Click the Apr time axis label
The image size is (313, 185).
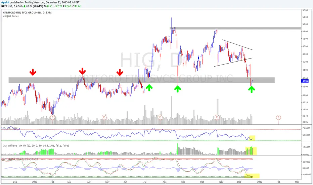pos(89,182)
